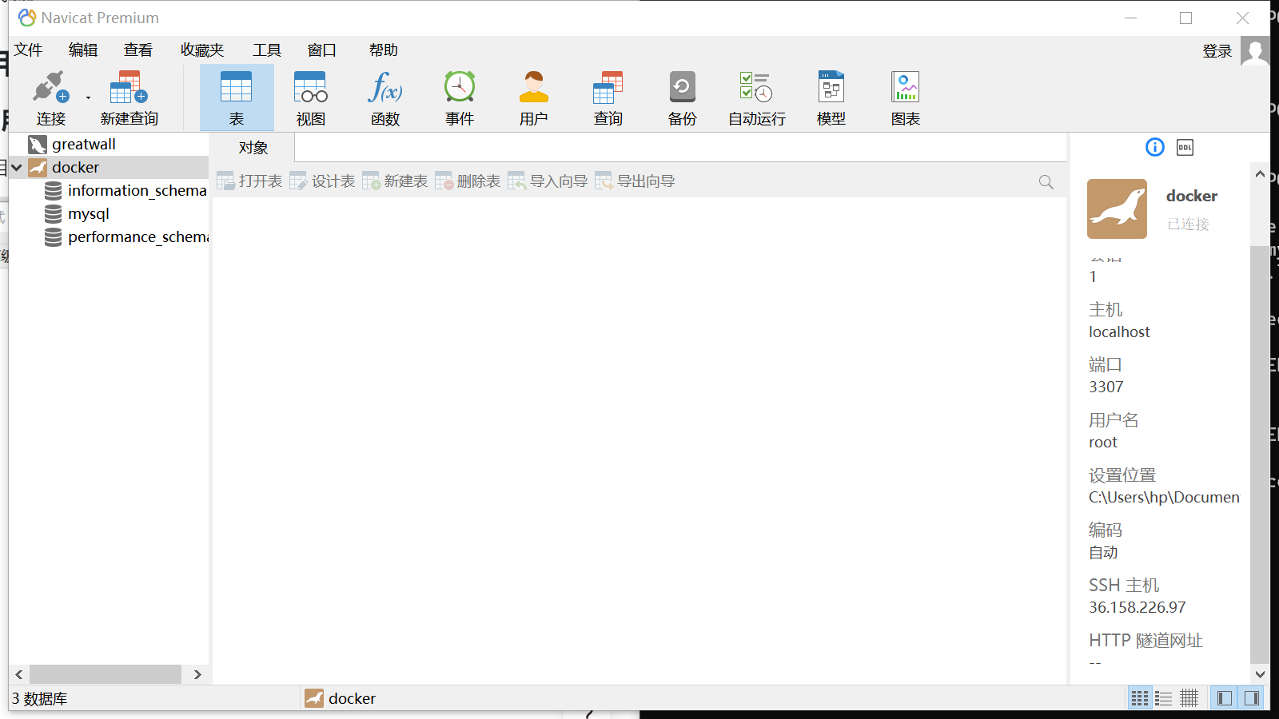Click the port value 3307
The height and width of the screenshot is (719, 1279).
tap(1106, 387)
